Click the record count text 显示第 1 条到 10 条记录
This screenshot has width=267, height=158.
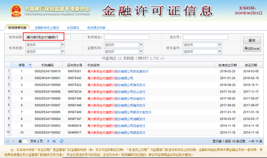point(229,141)
